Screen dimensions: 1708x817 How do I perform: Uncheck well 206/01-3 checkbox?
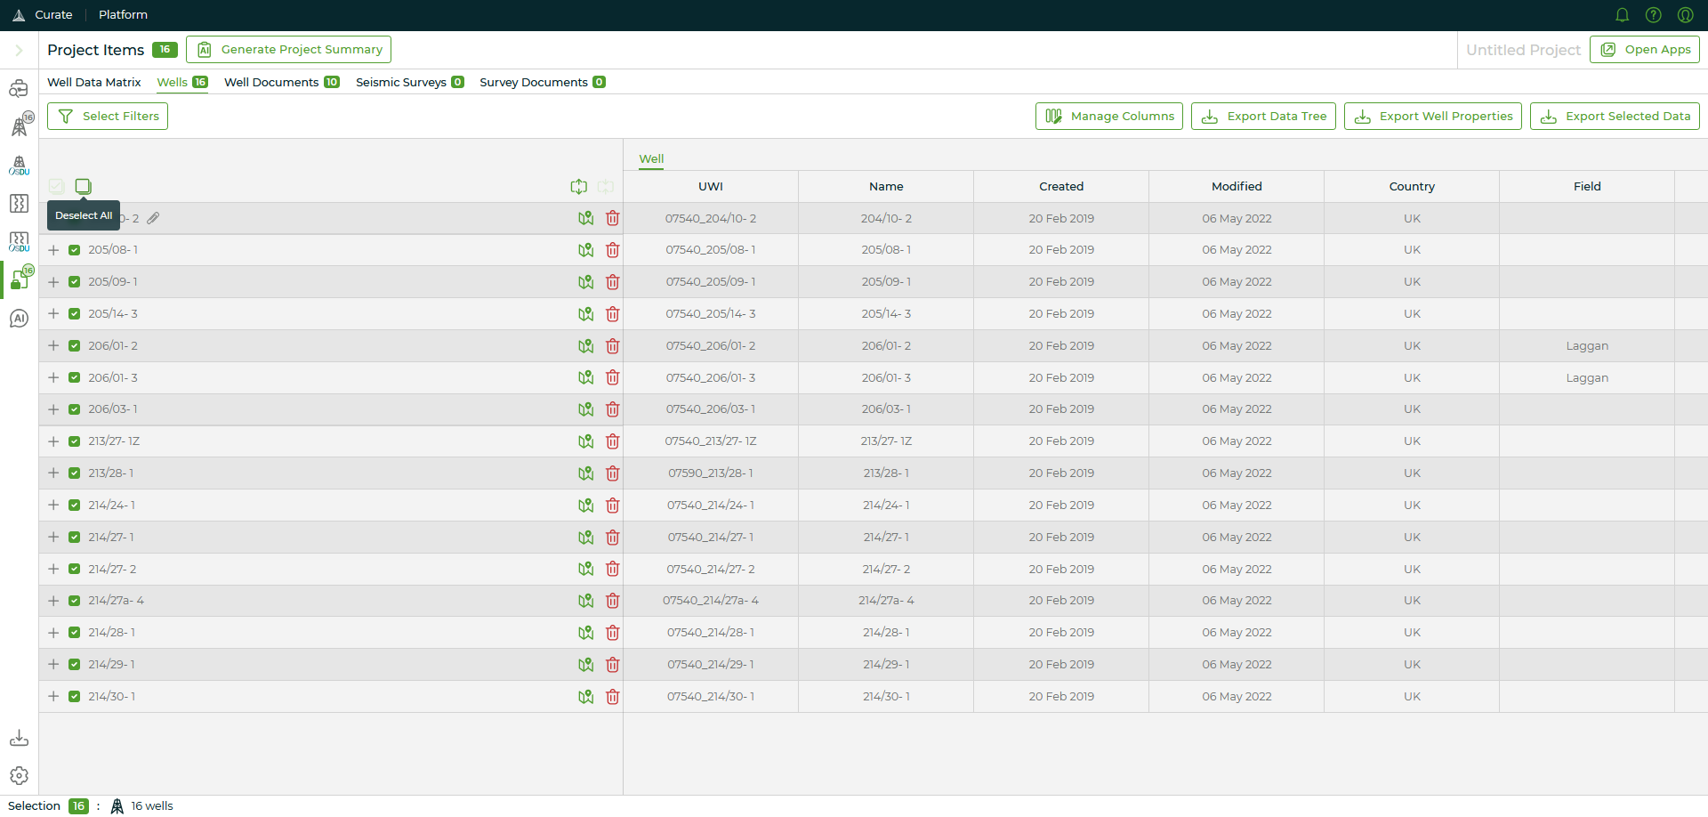pos(75,378)
